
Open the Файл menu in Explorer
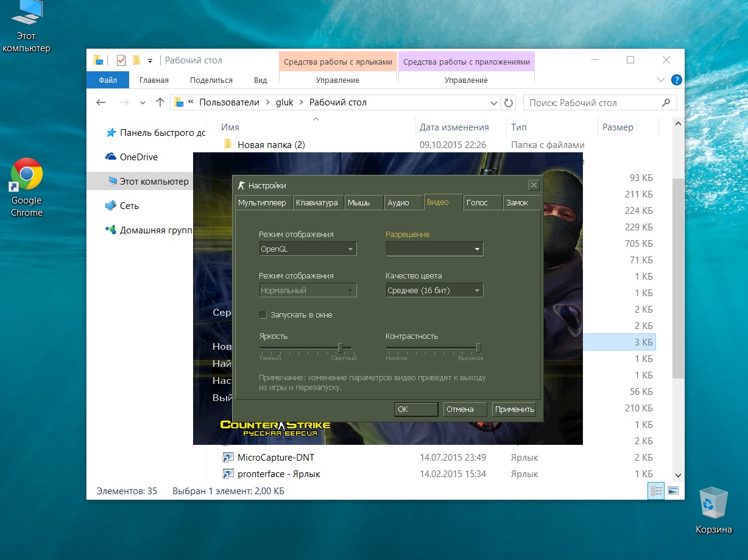coord(108,80)
